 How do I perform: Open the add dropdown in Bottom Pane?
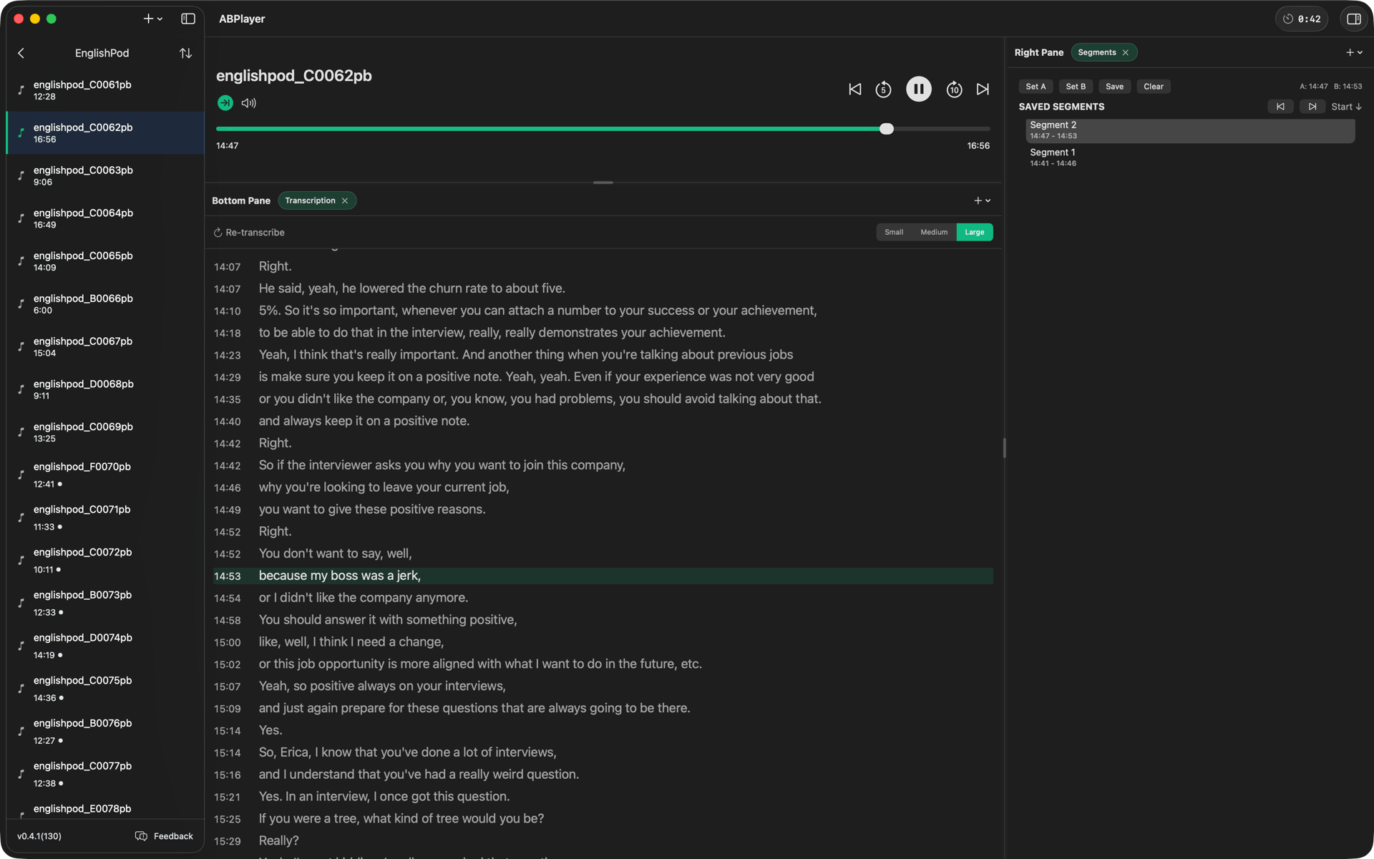click(982, 200)
